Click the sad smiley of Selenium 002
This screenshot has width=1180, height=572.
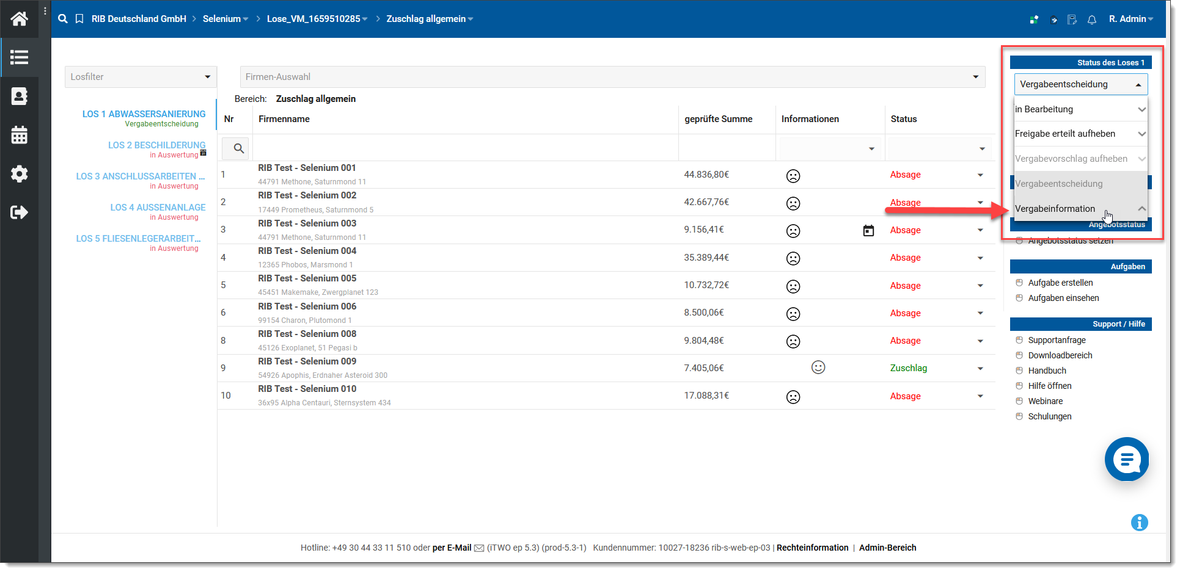[793, 203]
